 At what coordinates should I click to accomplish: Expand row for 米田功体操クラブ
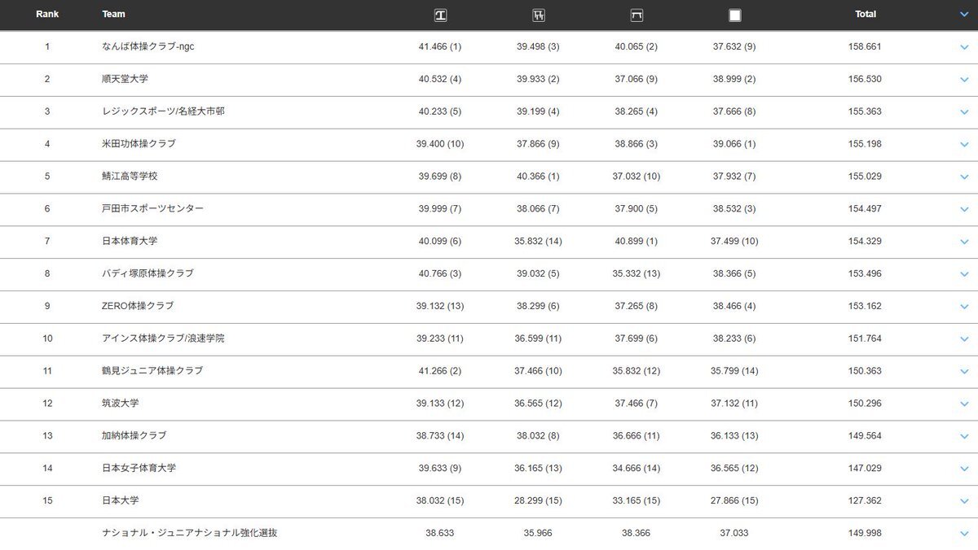964,145
